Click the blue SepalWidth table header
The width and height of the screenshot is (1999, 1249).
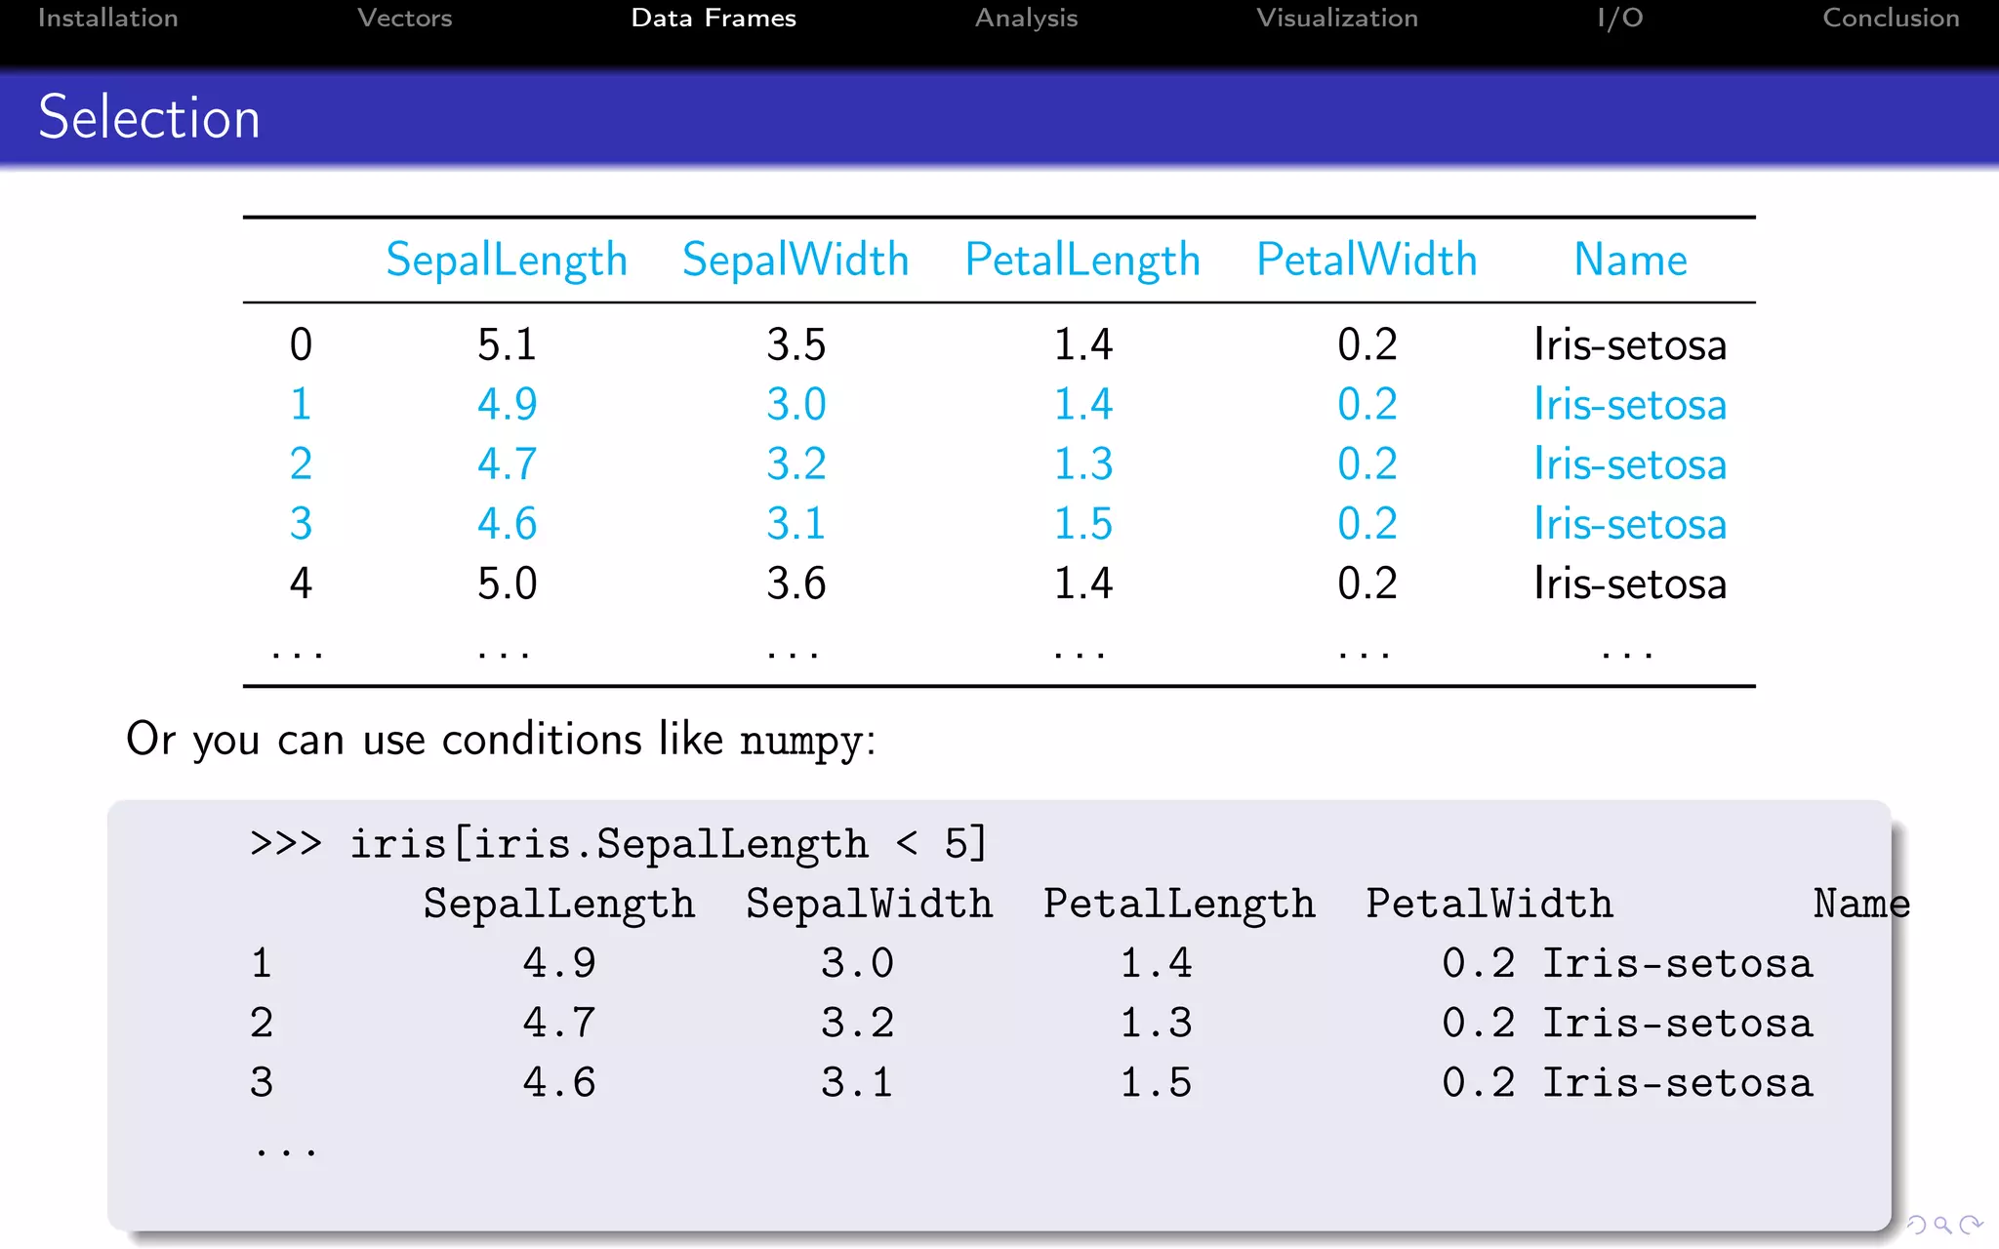pyautogui.click(x=796, y=260)
